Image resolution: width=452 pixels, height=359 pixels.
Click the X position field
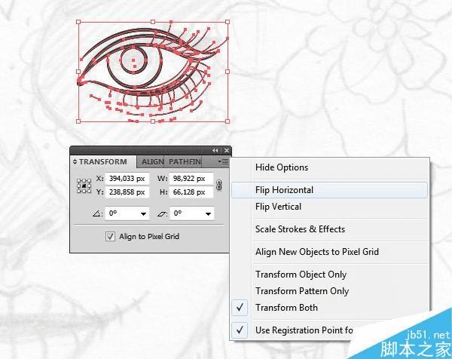click(x=127, y=179)
